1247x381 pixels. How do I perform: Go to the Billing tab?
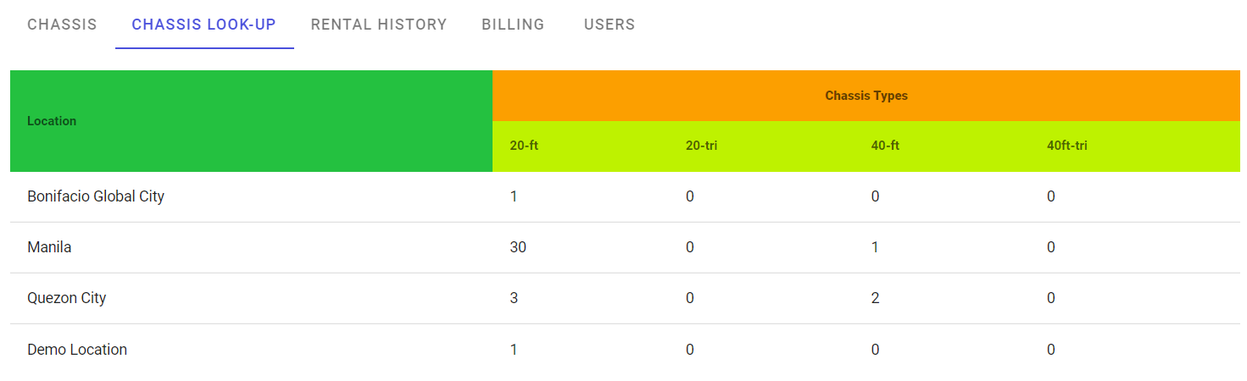[x=513, y=25]
